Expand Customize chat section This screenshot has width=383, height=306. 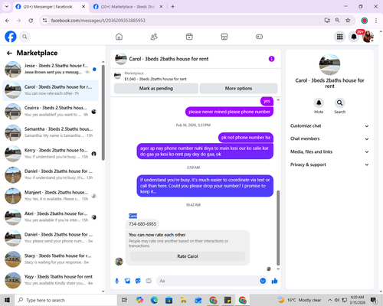point(329,125)
